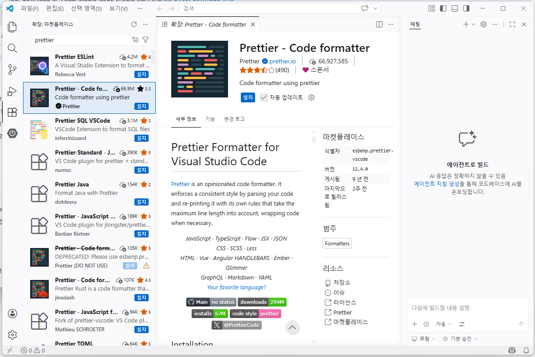The width and height of the screenshot is (535, 357).
Task: Click add context plus in chat input
Action: tap(415, 324)
